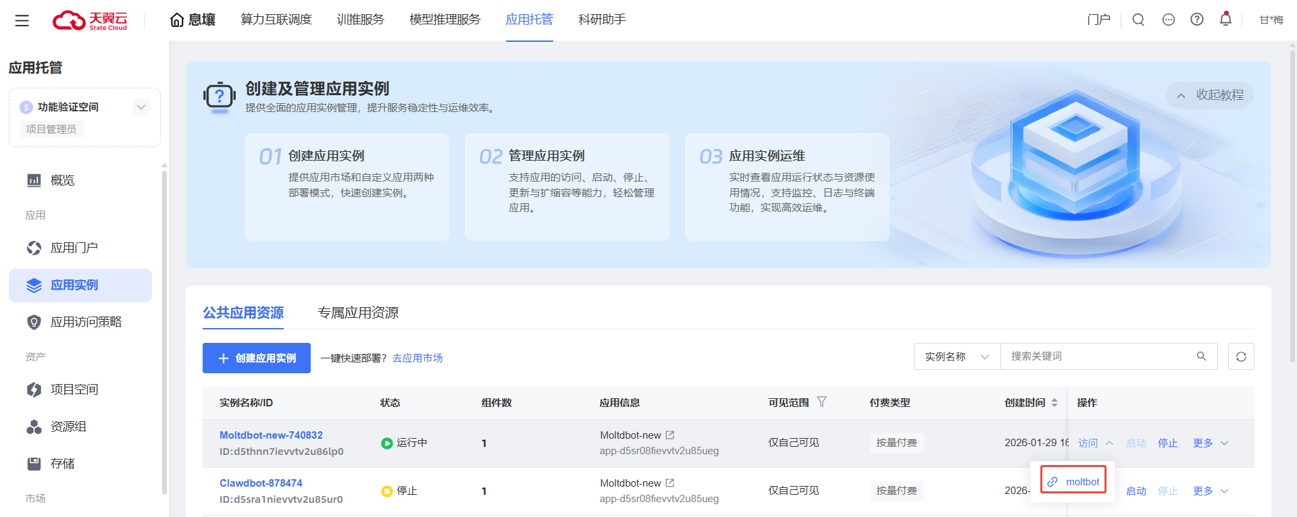Screen dimensions: 1297x517
Task: Open the notification bell
Action: click(x=1225, y=19)
